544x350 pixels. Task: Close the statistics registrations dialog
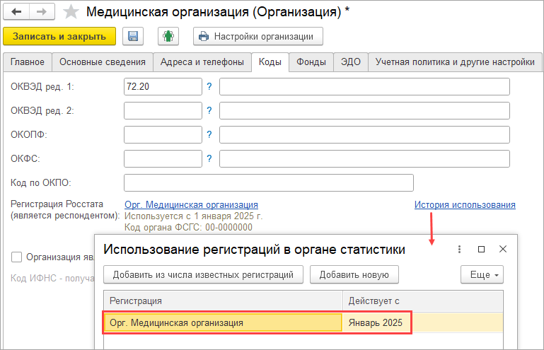pyautogui.click(x=503, y=249)
